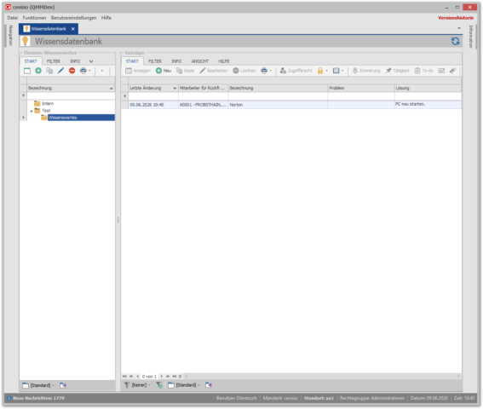The width and height of the screenshot is (483, 409).
Task: Open the HILFE tab in Einträge
Action: [224, 61]
